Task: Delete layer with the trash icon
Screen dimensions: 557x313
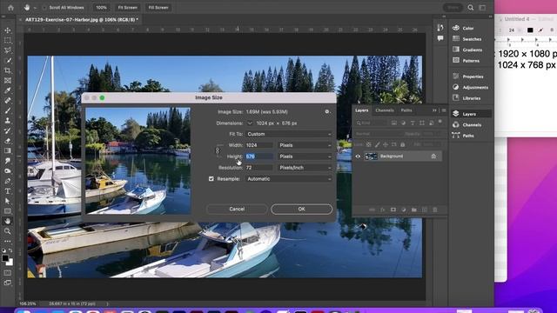Action: coord(435,210)
